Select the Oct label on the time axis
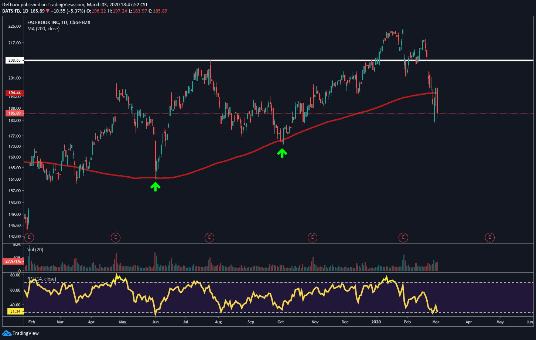 281,322
